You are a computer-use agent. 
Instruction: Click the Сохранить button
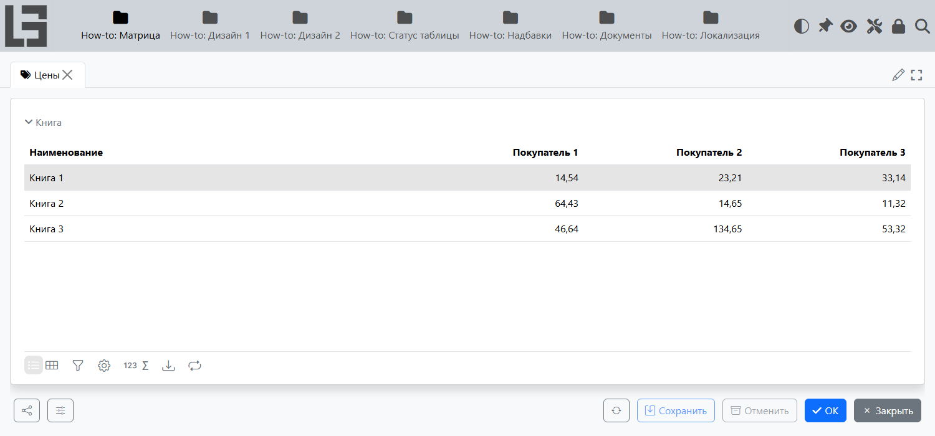tap(676, 410)
